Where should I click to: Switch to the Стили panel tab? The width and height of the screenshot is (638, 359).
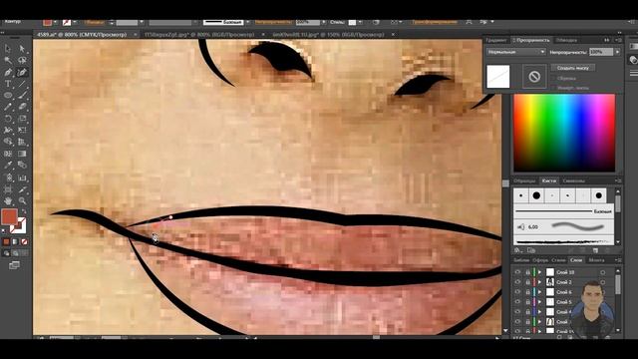558,260
